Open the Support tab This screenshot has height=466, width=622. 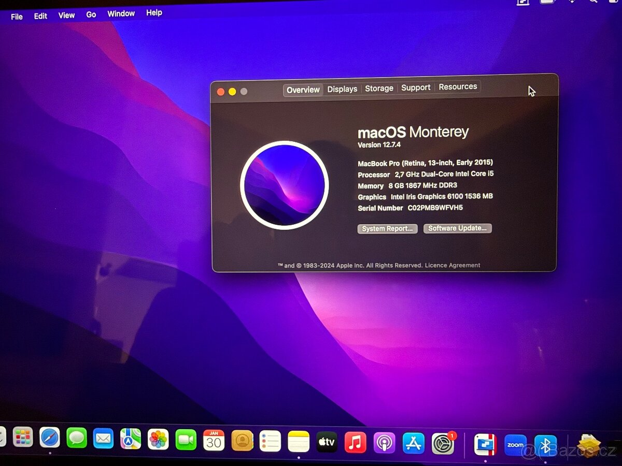pos(416,88)
